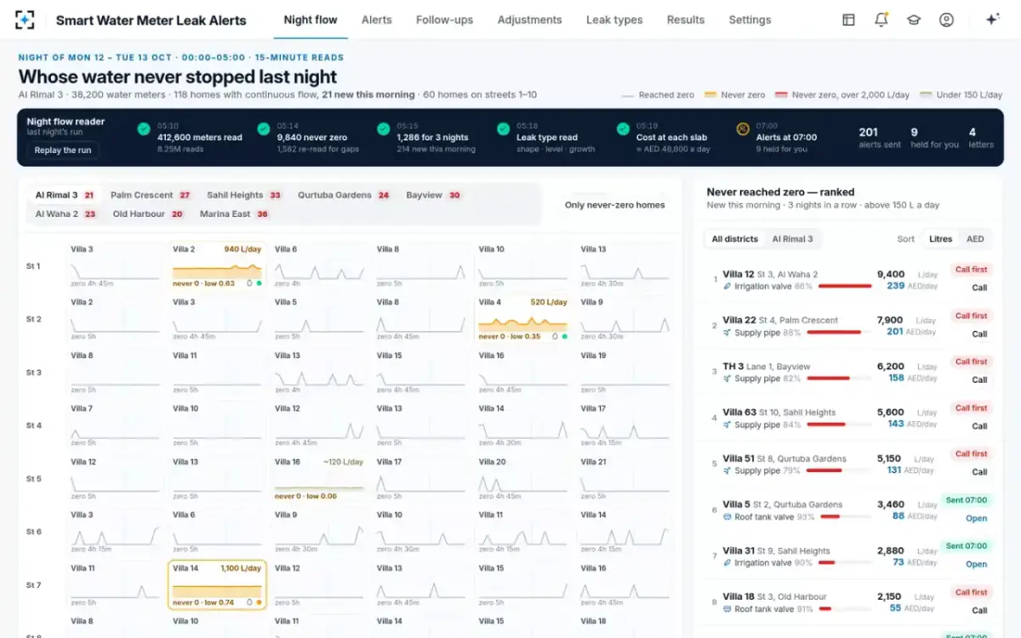Viewport: 1021px width, 638px height.
Task: Open the user profile icon
Action: [x=946, y=20]
